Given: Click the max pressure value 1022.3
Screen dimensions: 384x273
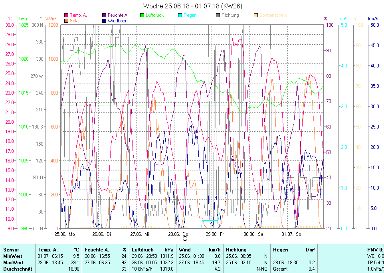Looking at the screenshot, I should point(167,263).
